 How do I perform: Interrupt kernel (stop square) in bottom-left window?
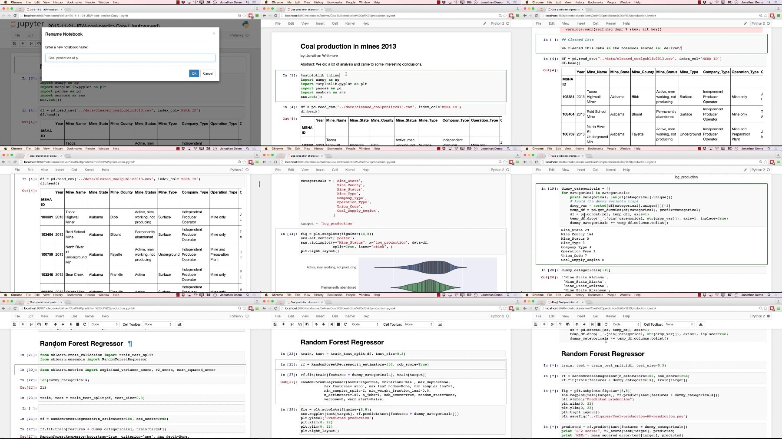click(x=78, y=324)
